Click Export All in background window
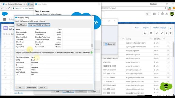 coord(109,44)
